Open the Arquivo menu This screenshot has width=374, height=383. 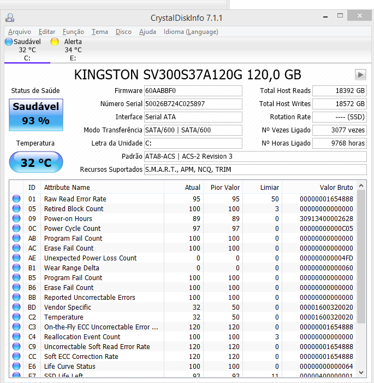pyautogui.click(x=20, y=32)
